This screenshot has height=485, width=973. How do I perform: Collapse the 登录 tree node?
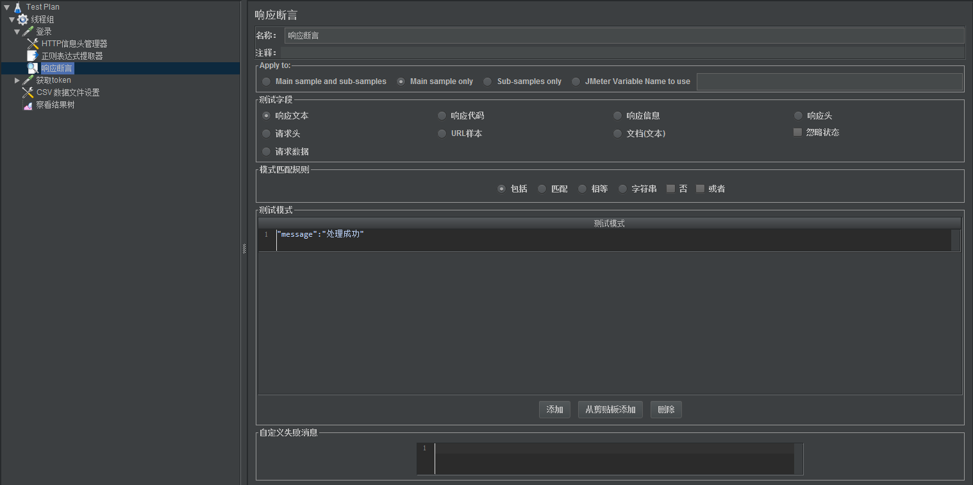pyautogui.click(x=17, y=31)
